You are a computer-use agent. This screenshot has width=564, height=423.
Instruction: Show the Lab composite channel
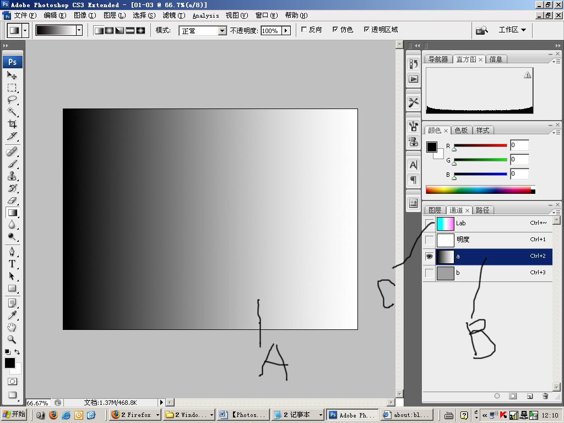[430, 224]
